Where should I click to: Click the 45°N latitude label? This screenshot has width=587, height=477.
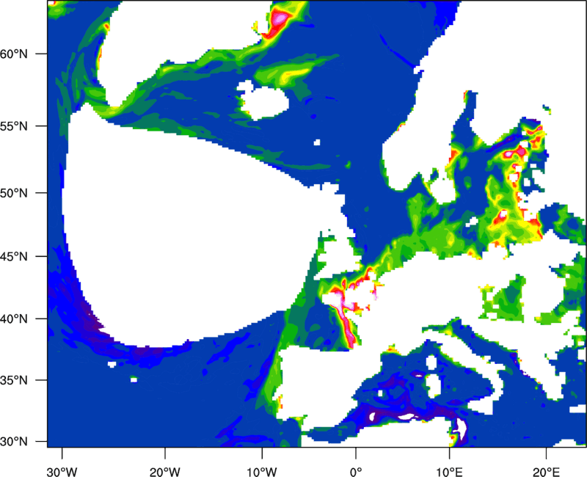14,256
